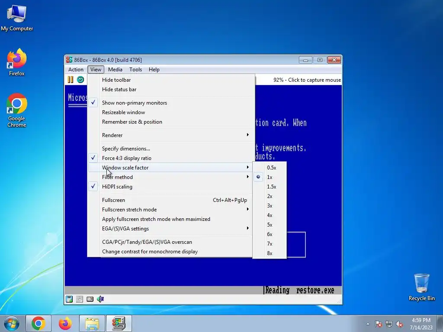Open the Action menu
Image resolution: width=443 pixels, height=332 pixels.
(x=76, y=70)
